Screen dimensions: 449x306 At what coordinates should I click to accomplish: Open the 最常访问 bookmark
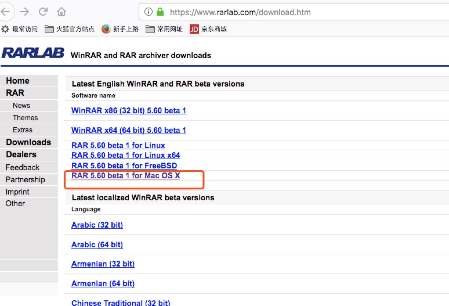(20, 29)
